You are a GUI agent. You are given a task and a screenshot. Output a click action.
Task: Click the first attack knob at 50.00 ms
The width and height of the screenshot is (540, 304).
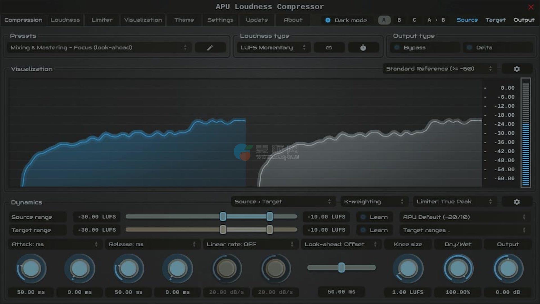(x=31, y=269)
